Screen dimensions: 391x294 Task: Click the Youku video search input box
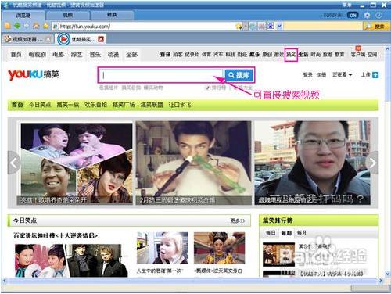162,75
